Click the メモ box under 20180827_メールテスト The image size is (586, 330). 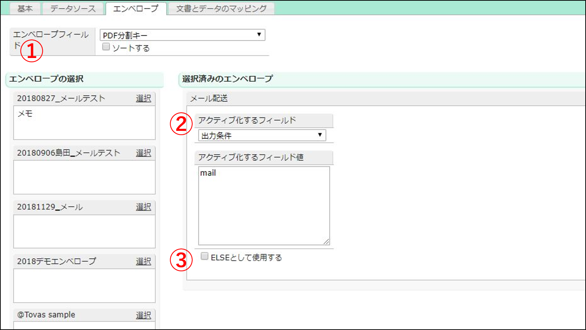tap(84, 122)
